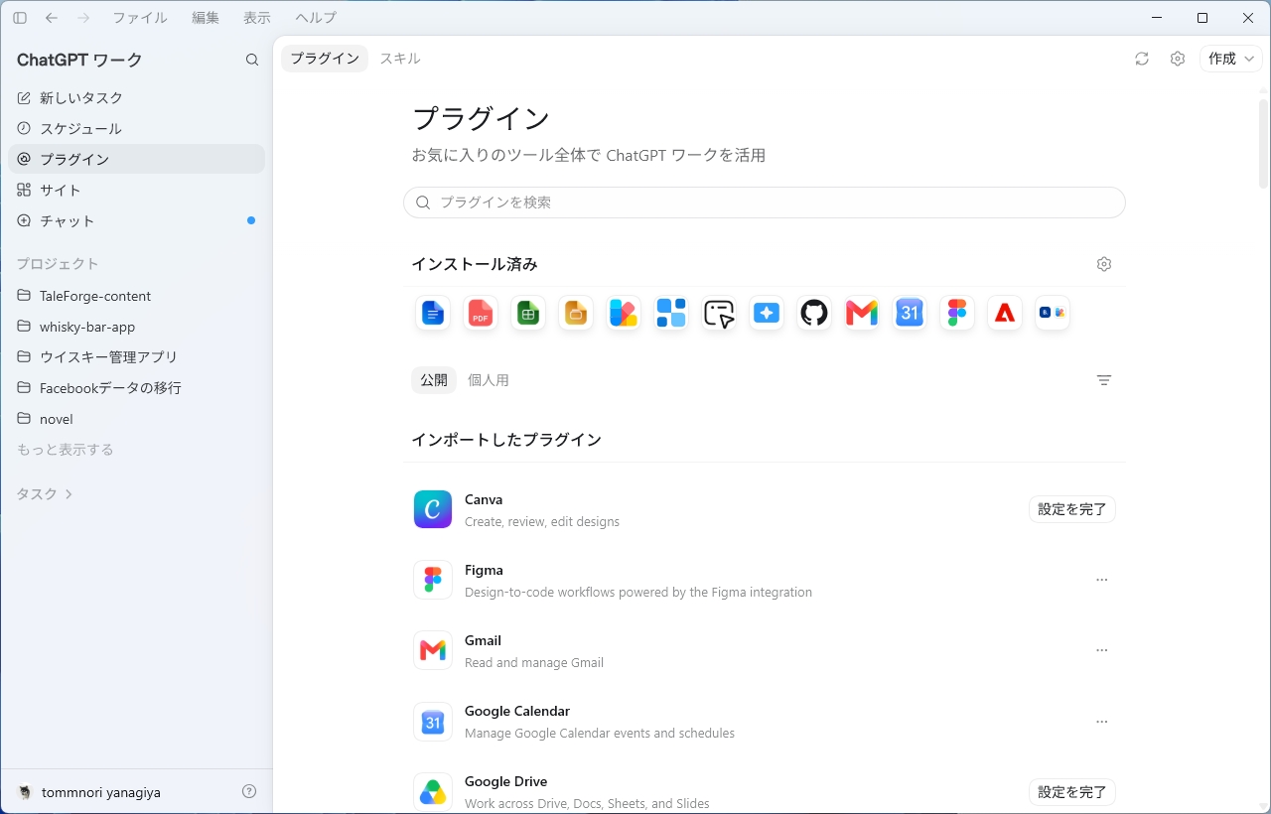Open the ウイスキー管理アプリ project
This screenshot has height=814, width=1271.
tap(137, 356)
